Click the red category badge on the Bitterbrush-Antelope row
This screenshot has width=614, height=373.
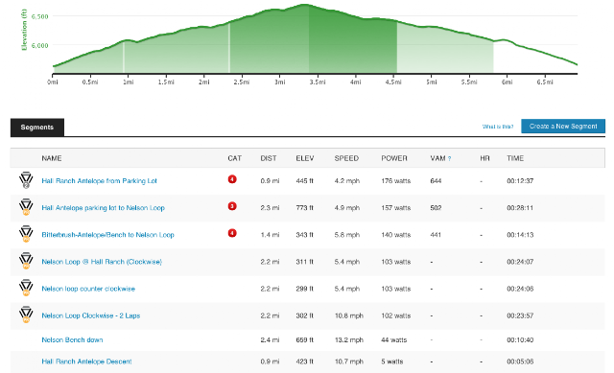click(232, 233)
